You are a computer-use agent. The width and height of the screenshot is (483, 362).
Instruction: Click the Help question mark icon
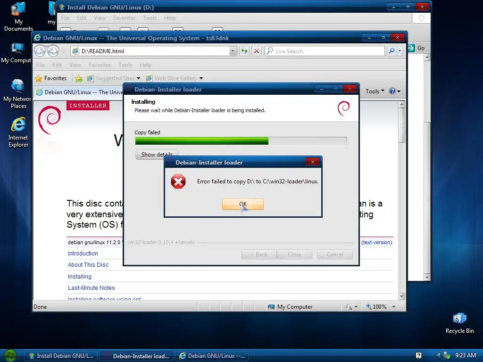pyautogui.click(x=392, y=91)
